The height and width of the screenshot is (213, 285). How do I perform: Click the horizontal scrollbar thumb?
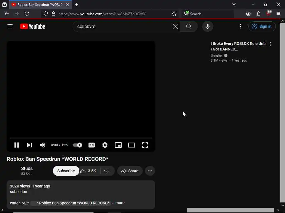point(230,210)
